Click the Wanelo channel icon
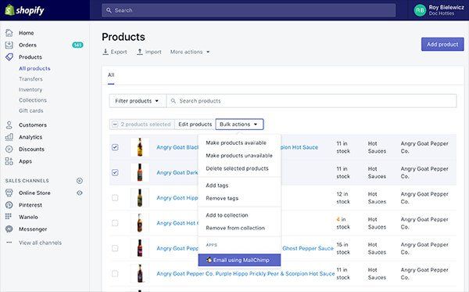 click(x=9, y=217)
